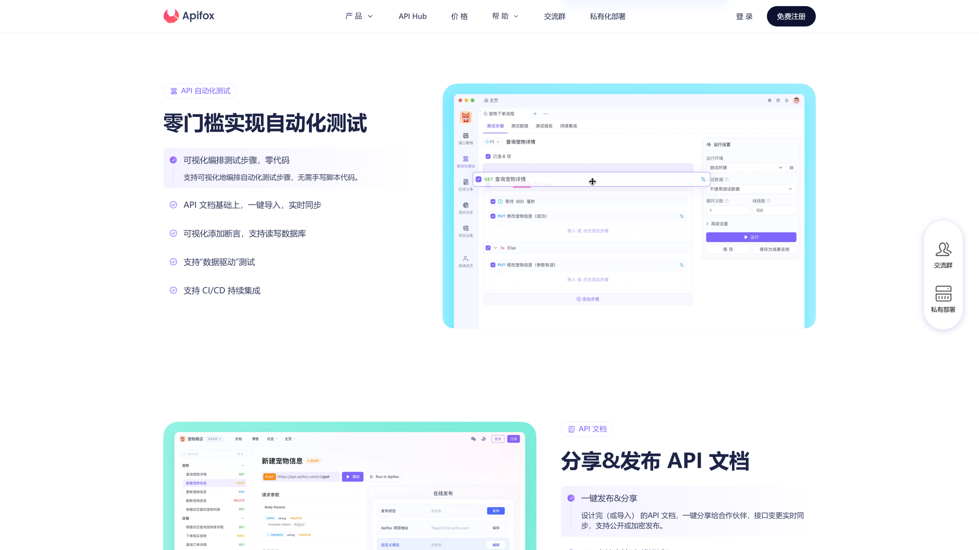The height and width of the screenshot is (550, 979).
Task: Click the pet project avatar icon
Action: [466, 117]
